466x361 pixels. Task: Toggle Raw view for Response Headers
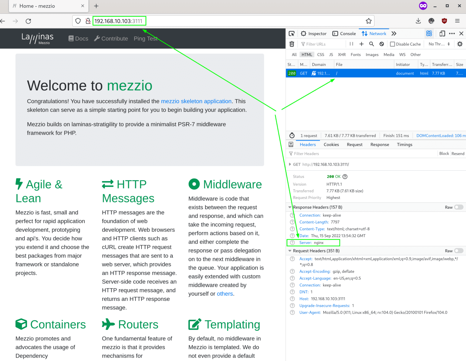(458, 207)
